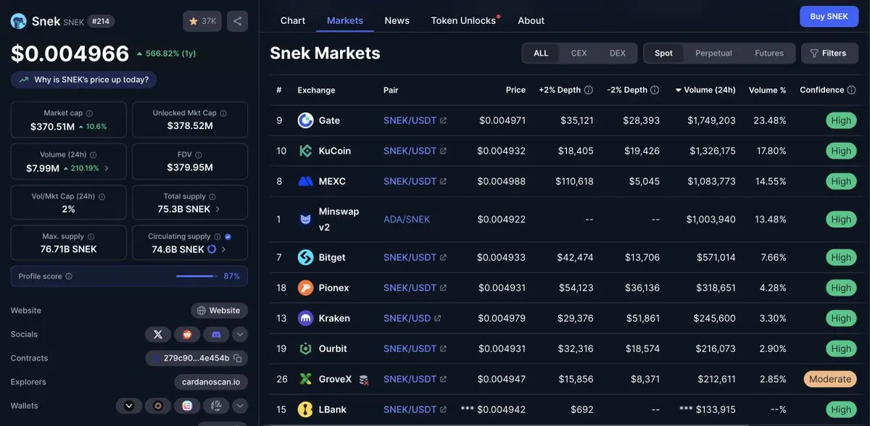Click the Moderate confidence badge for GroveX
The image size is (870, 426).
830,379
